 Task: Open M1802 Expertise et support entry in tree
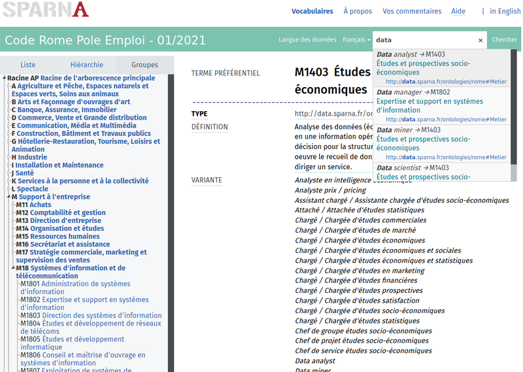[84, 303]
